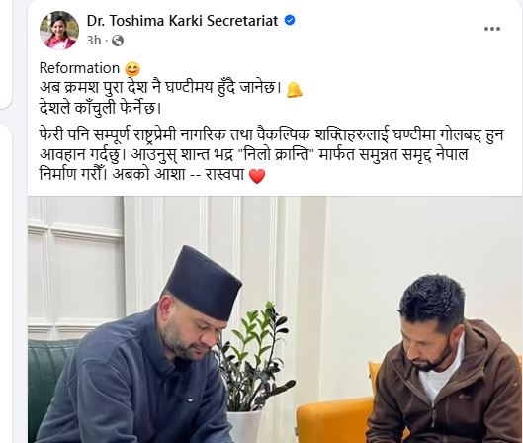The width and height of the screenshot is (523, 443).
Task: Click the word Reformation in the post
Action: coord(79,68)
